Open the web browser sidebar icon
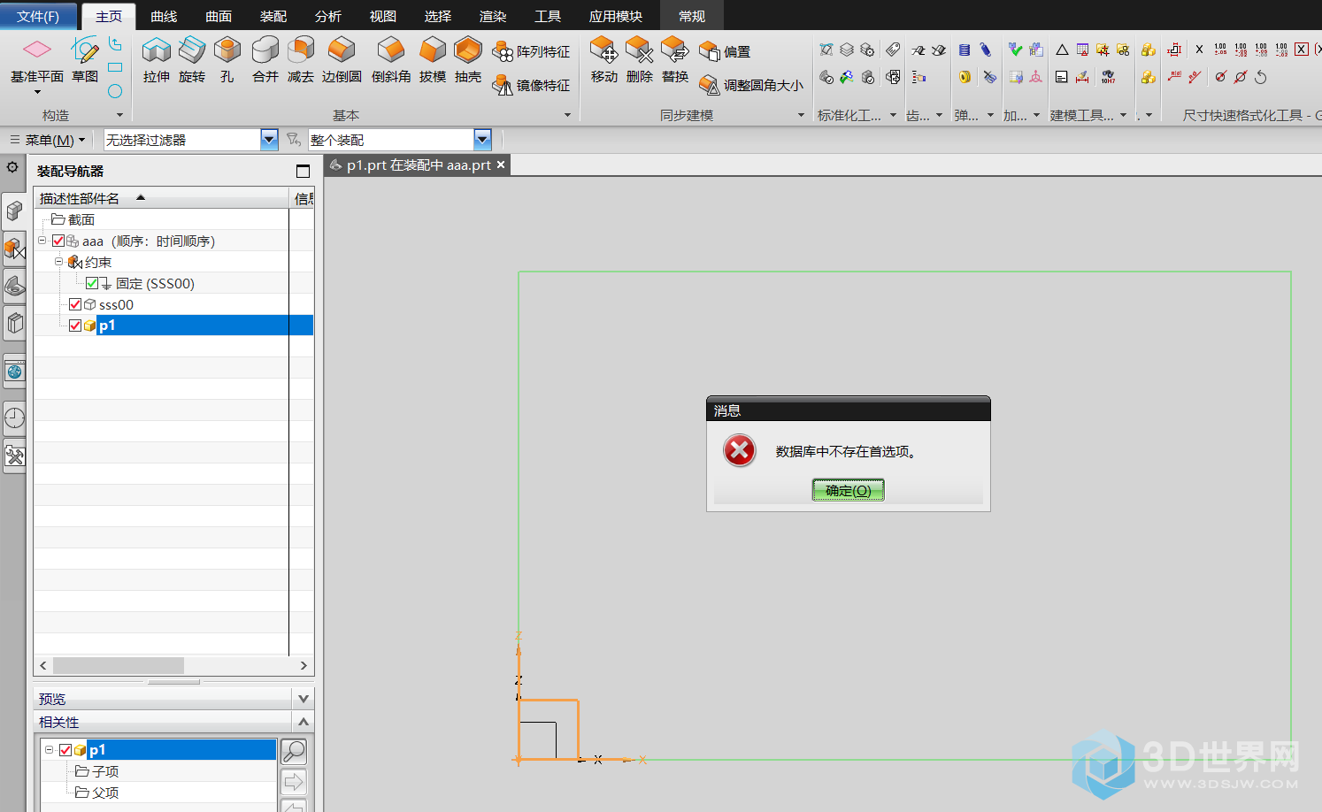The width and height of the screenshot is (1322, 812). pyautogui.click(x=14, y=372)
